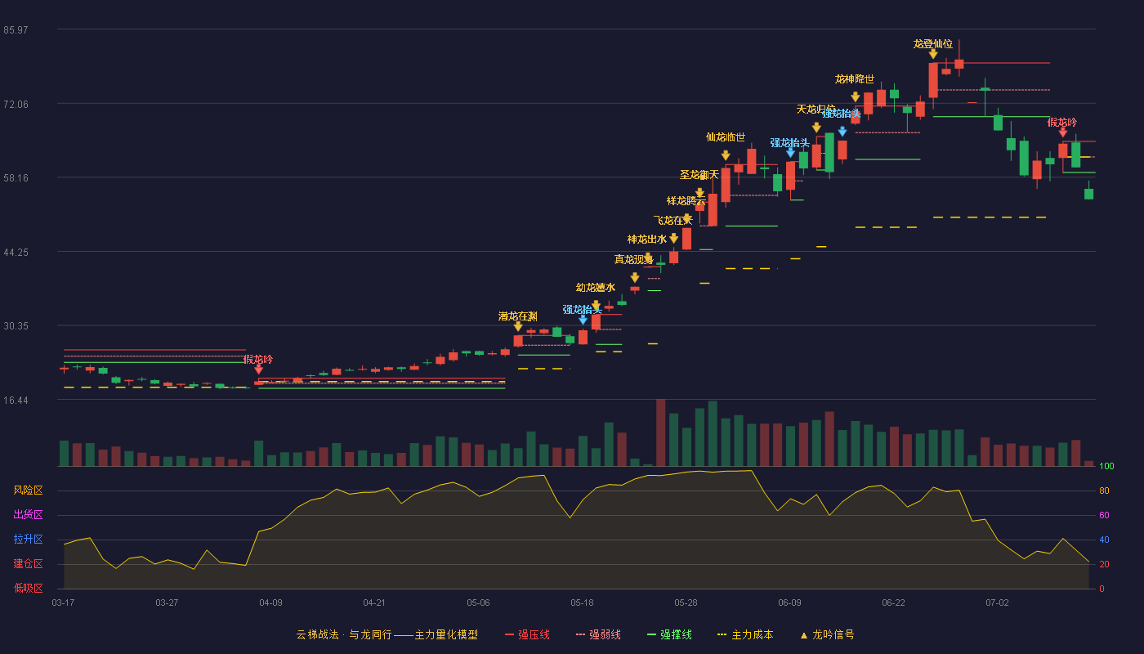
Task: Toggle the 强撑线 legend series
Action: pos(670,634)
